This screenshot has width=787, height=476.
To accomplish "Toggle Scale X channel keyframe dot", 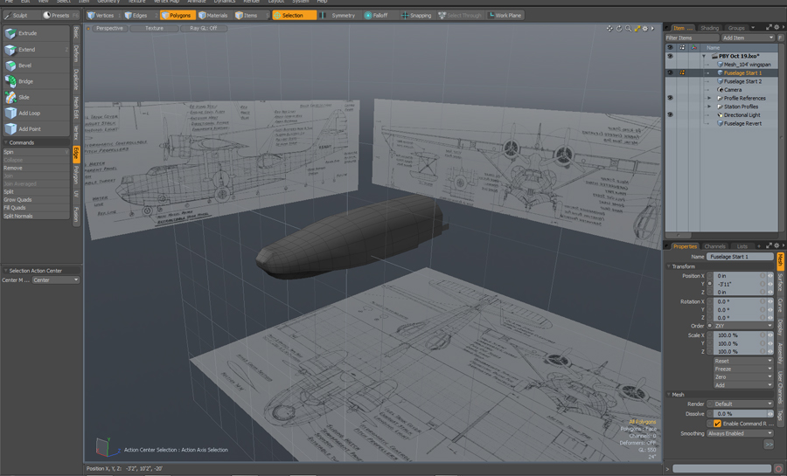I will (710, 335).
